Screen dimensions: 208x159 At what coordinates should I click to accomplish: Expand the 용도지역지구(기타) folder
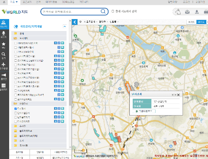39,136
